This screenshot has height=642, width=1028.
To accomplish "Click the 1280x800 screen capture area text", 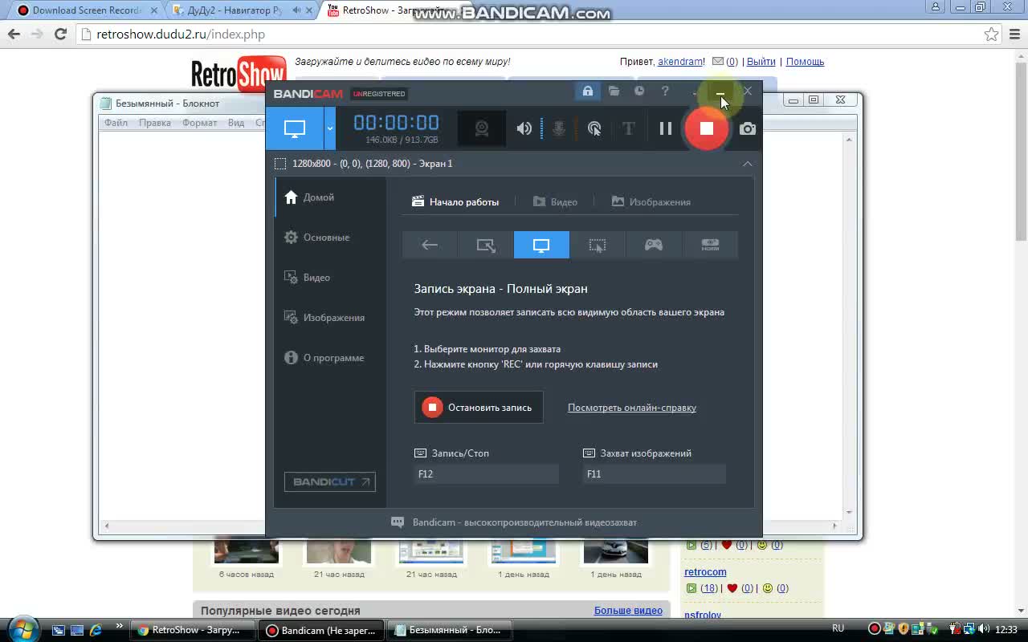I will pos(373,164).
